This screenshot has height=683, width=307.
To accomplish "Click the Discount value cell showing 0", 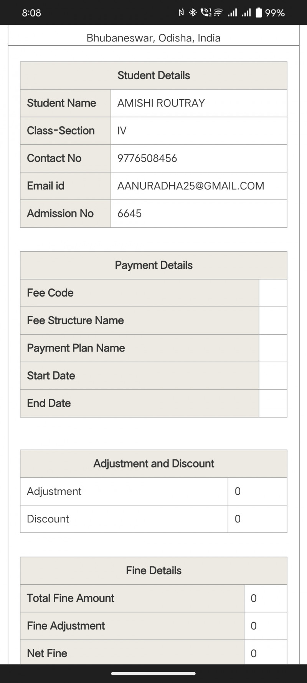I will tap(257, 519).
